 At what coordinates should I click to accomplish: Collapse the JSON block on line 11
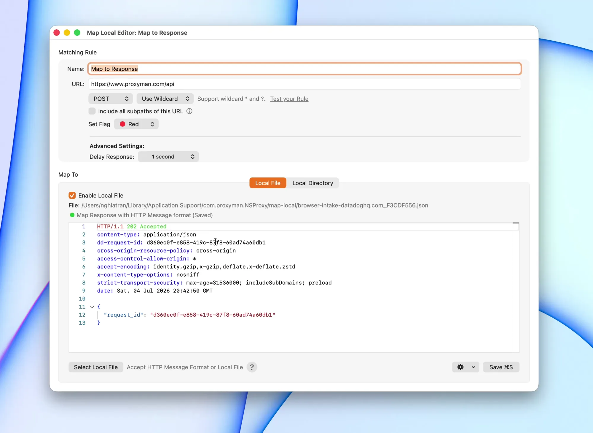[x=92, y=307]
